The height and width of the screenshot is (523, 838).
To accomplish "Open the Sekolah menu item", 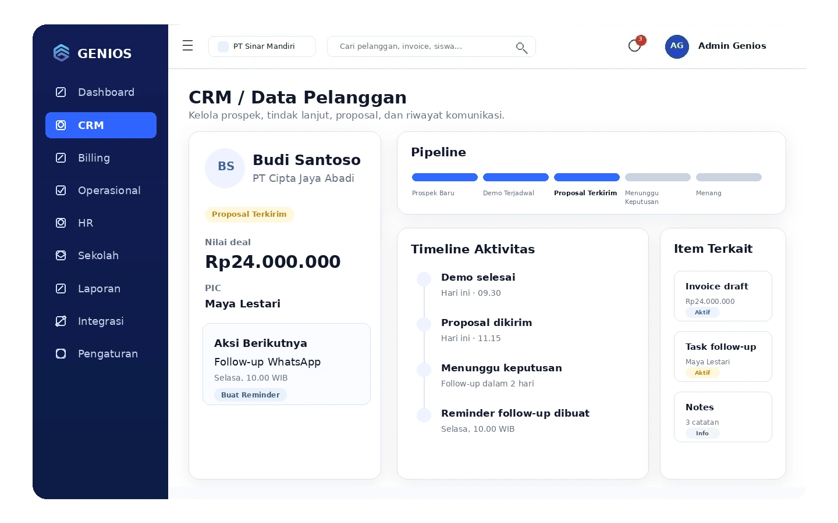I will (x=101, y=255).
